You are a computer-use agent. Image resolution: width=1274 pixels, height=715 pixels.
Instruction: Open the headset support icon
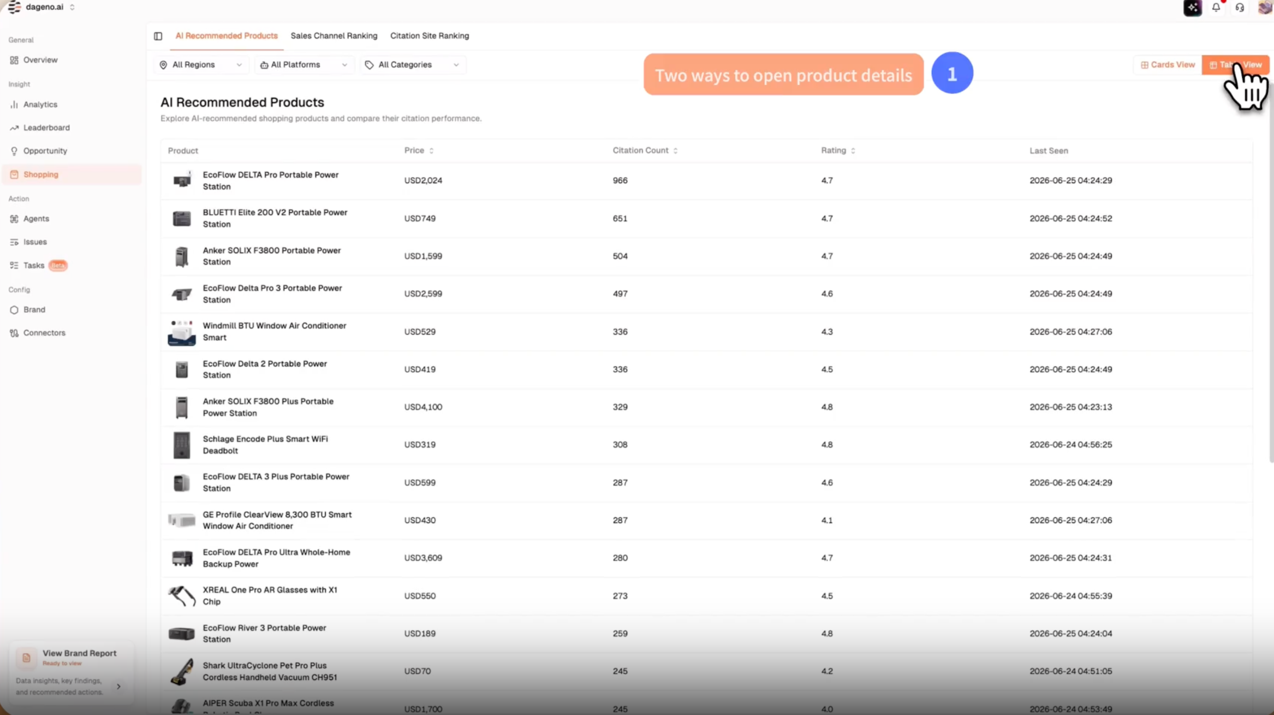(1239, 8)
